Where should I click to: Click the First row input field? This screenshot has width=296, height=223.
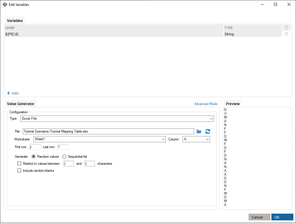click(35, 147)
